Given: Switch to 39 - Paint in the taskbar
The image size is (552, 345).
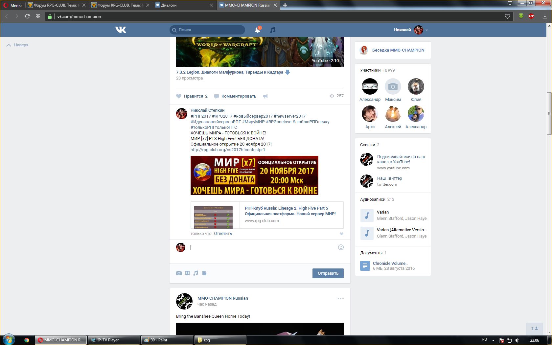Looking at the screenshot, I should 167,340.
